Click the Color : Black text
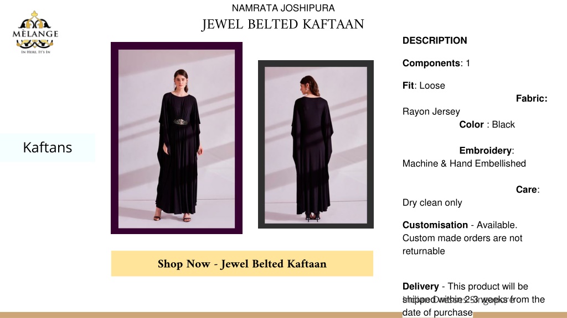 487,124
